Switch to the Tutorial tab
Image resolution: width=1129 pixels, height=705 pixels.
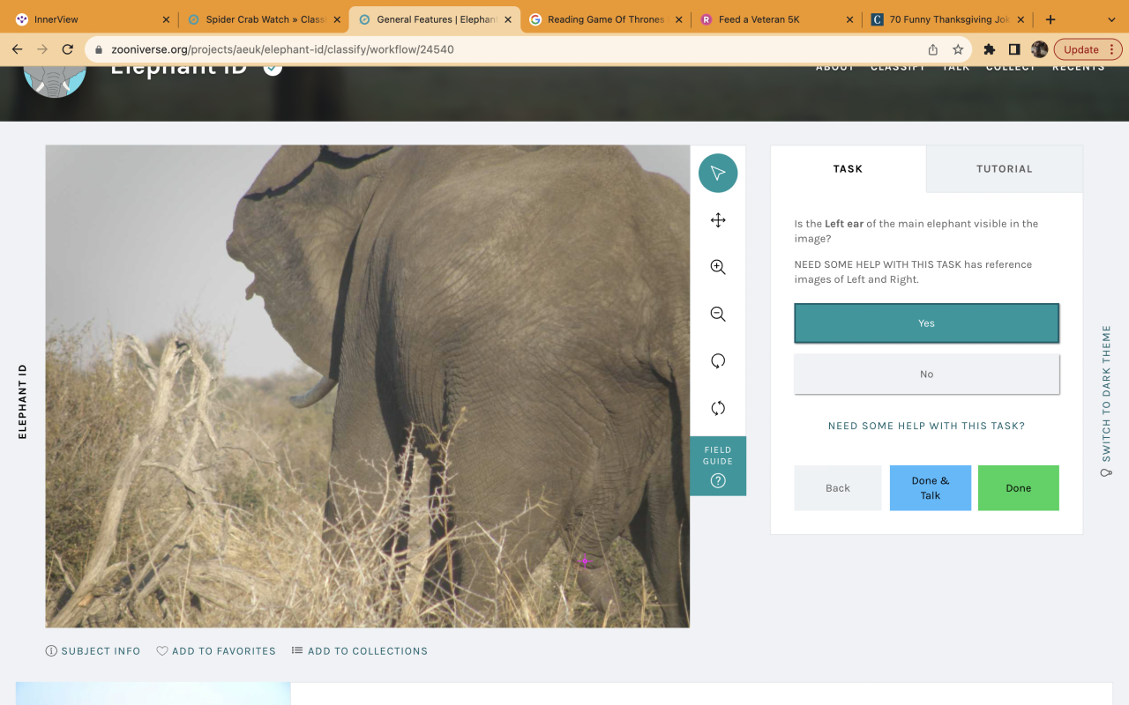click(1005, 169)
